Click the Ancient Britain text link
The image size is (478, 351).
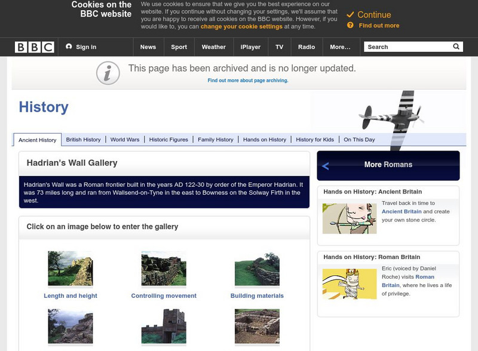tap(402, 211)
